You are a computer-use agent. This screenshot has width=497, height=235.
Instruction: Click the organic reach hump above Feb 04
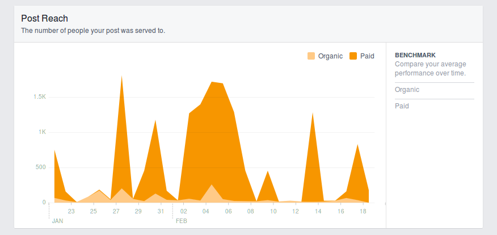point(212,187)
